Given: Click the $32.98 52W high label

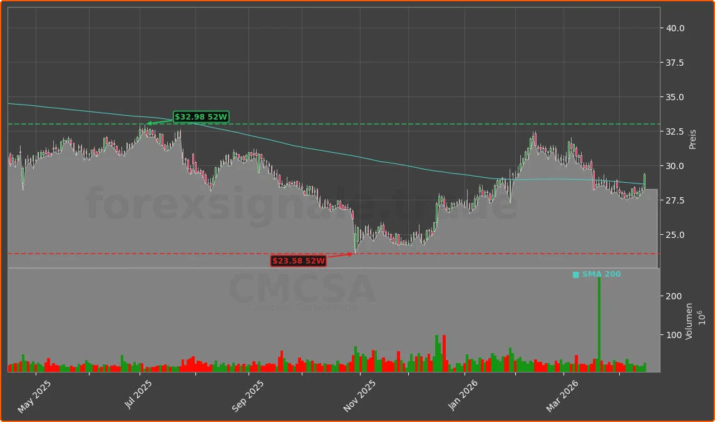Looking at the screenshot, I should tap(200, 117).
